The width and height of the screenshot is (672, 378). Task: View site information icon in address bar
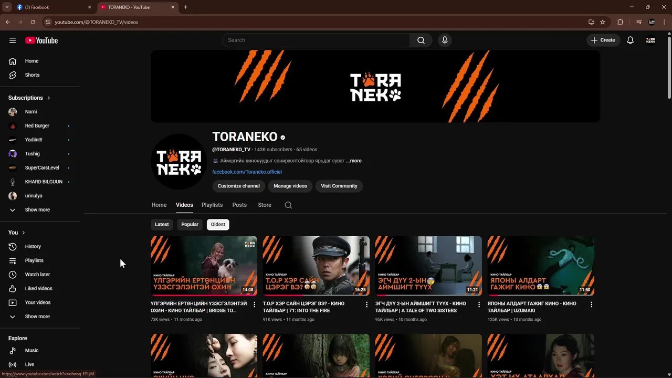(48, 22)
